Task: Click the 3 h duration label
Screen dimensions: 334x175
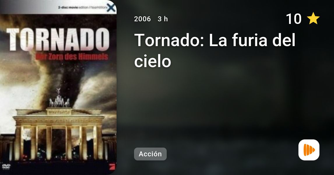Action: click(163, 19)
